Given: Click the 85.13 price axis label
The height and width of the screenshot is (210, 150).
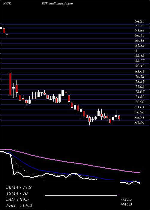Looking at the screenshot, I should click(140, 56).
